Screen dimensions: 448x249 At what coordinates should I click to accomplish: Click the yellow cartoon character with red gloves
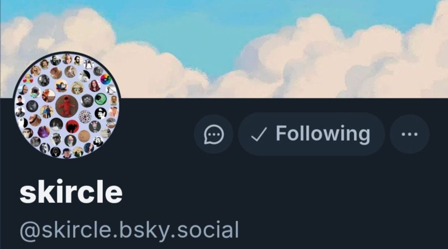pyautogui.click(x=28, y=79)
